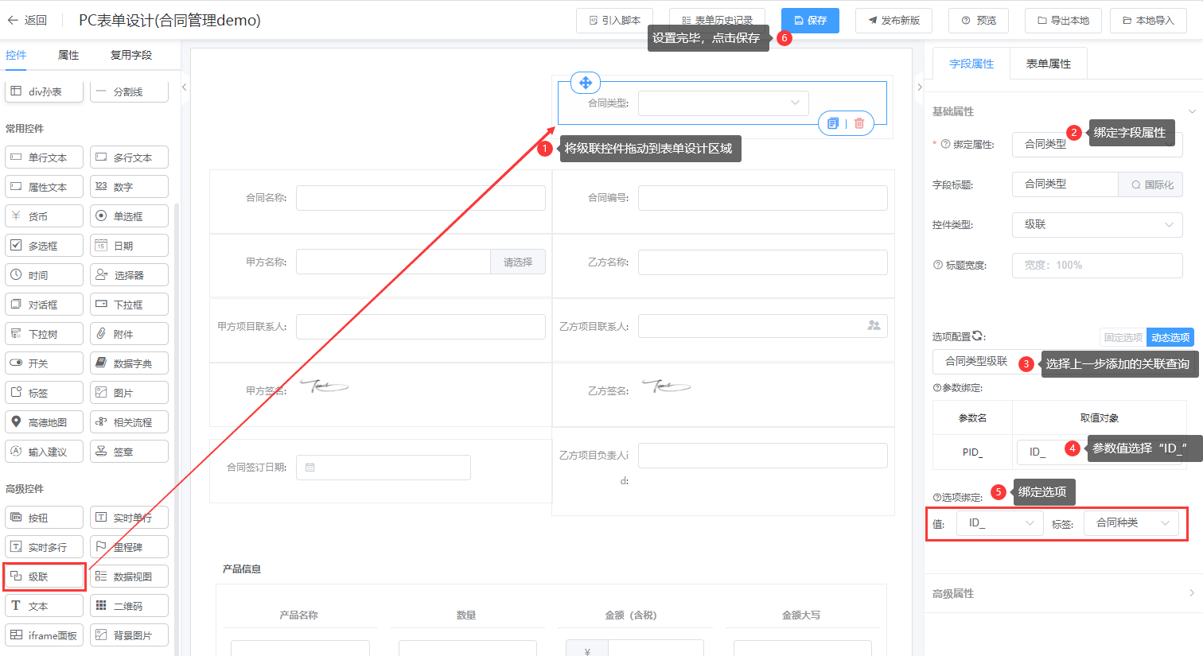Screen dimensions: 1203x656
Task: Click the 合同编号 input field
Action: pos(763,198)
